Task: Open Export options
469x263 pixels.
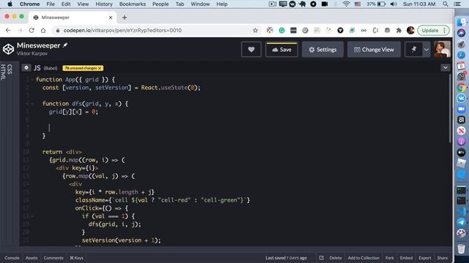Action: pyautogui.click(x=425, y=258)
